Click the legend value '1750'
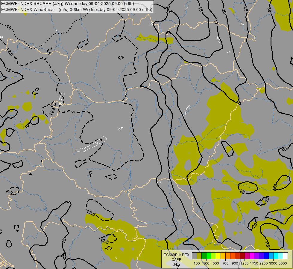The width and height of the screenshot is (293, 269). click(x=254, y=263)
